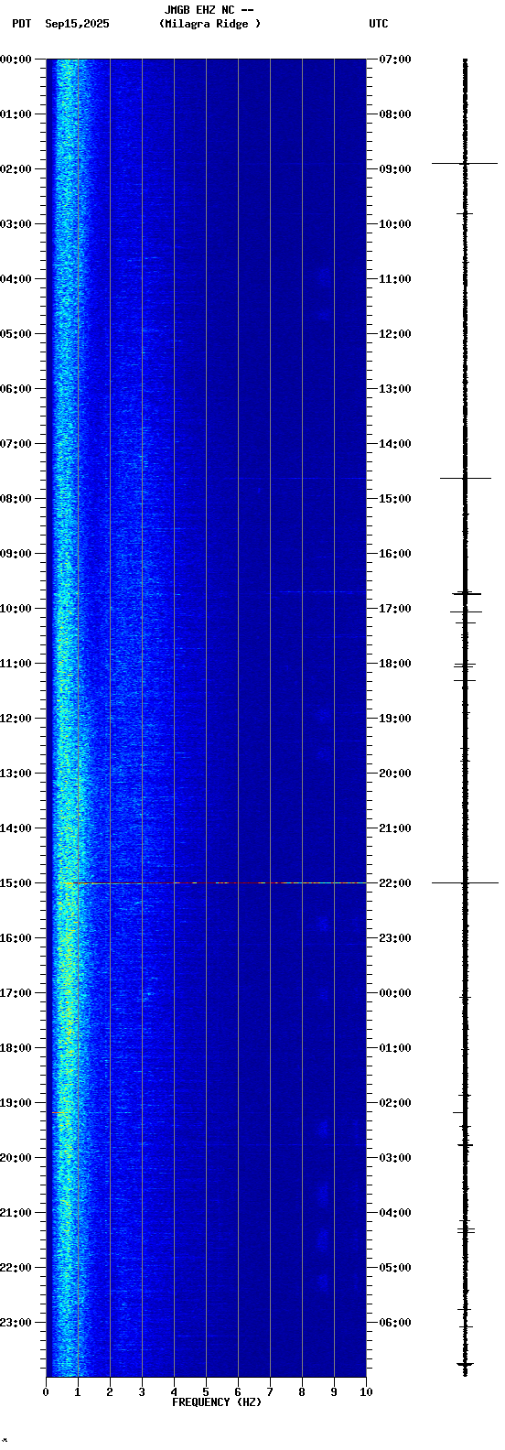Click the '10' frequency axis tick label
Screen dimensions: 505x1450
[366, 1392]
